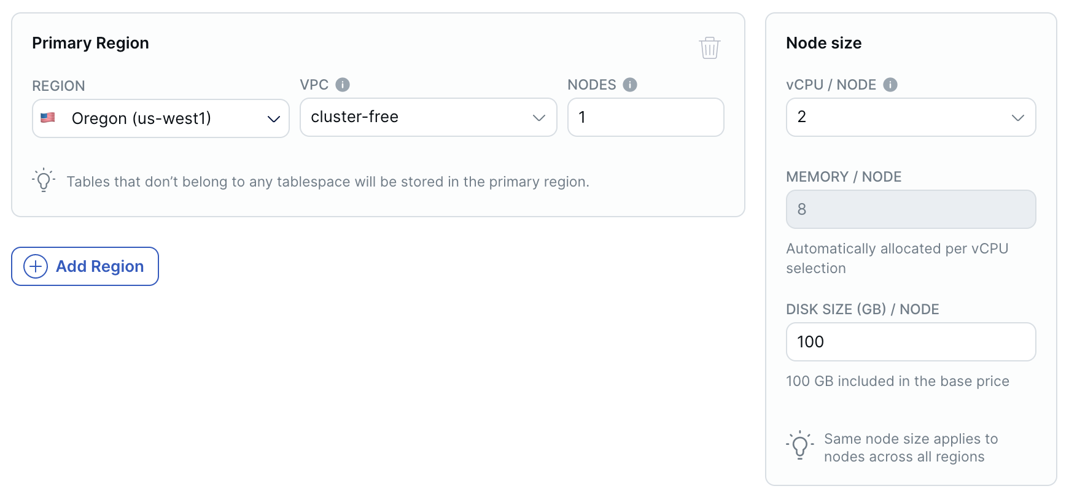Click the Disk Size (GB) input field
Screen dimensions: 1069x494
click(x=911, y=342)
